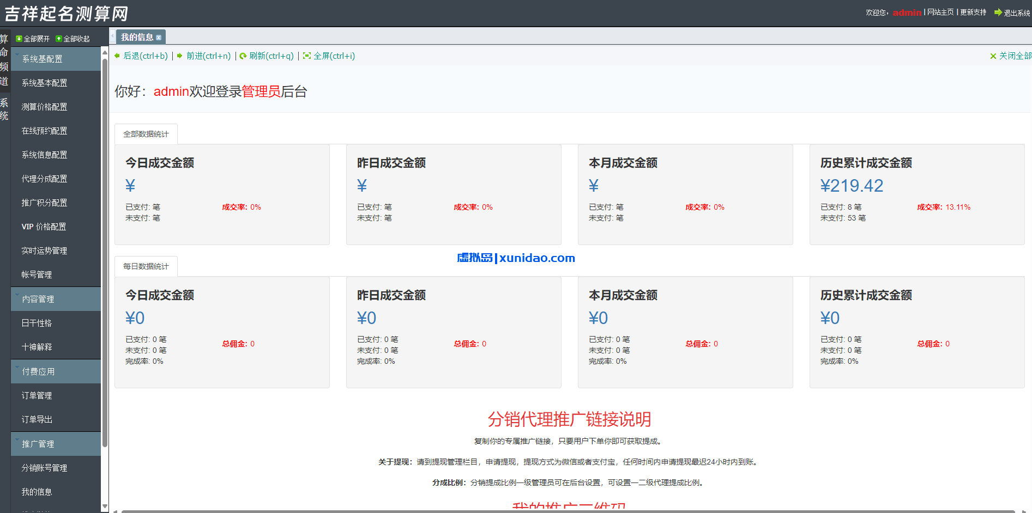This screenshot has width=1032, height=513.
Task: Click the 更新支持 link
Action: 974,12
